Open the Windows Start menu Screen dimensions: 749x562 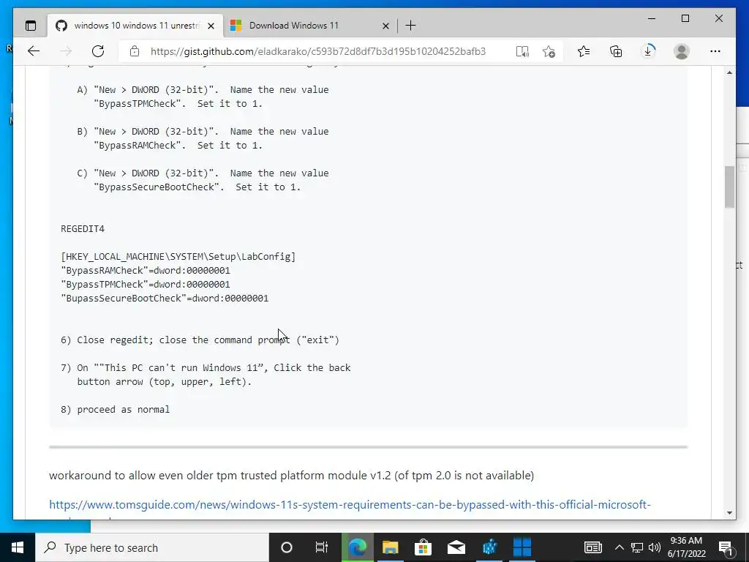tap(18, 547)
